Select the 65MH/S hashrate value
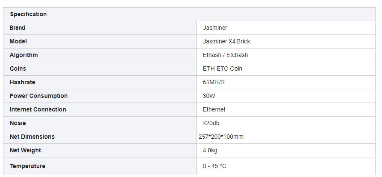Viewport: 382px width, 177px height. (x=214, y=82)
